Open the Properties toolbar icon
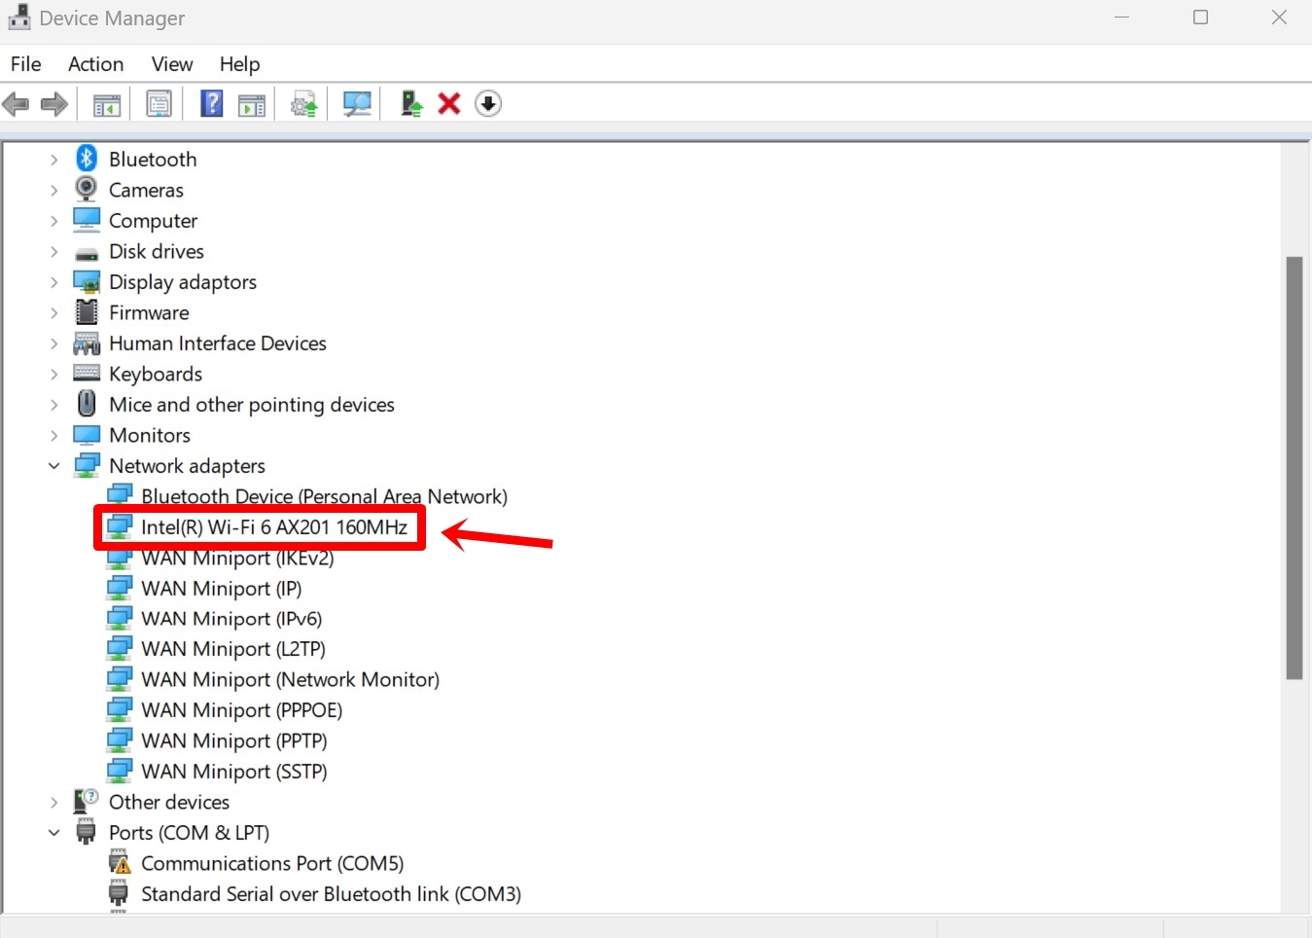The width and height of the screenshot is (1312, 938). 159,103
